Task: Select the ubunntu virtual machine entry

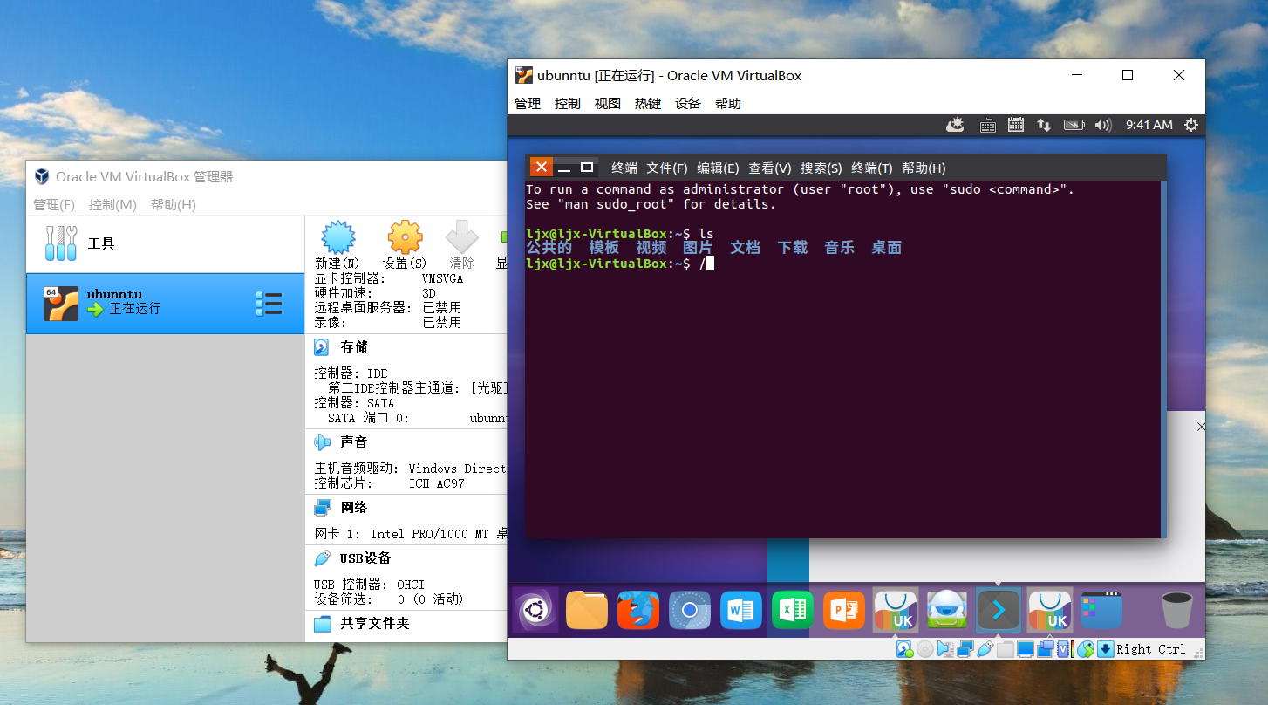Action: tap(165, 304)
